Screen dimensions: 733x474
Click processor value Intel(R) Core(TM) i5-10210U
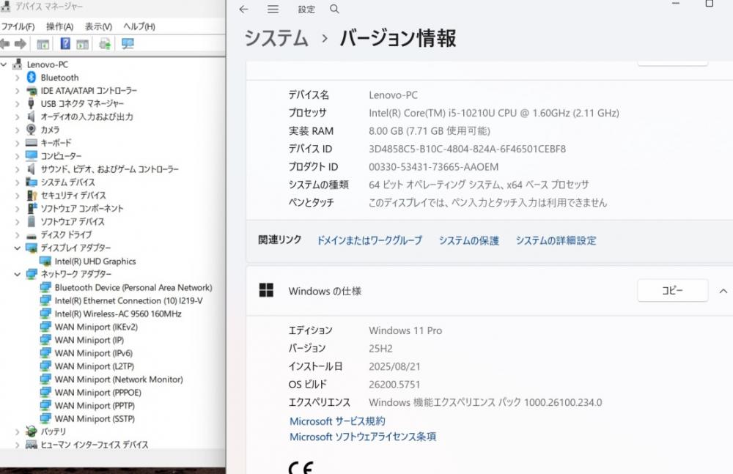point(493,113)
